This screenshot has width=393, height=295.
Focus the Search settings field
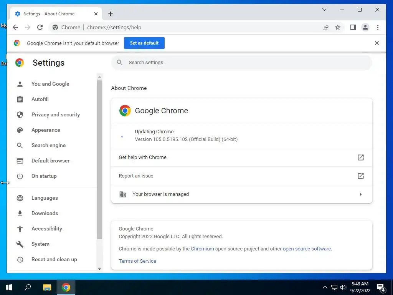click(x=242, y=63)
